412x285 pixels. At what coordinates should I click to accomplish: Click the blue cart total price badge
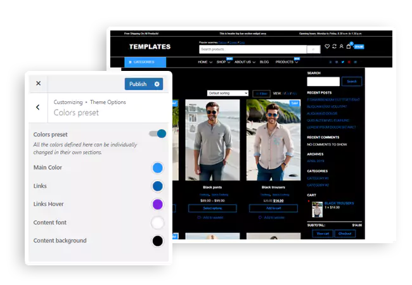pos(359,47)
